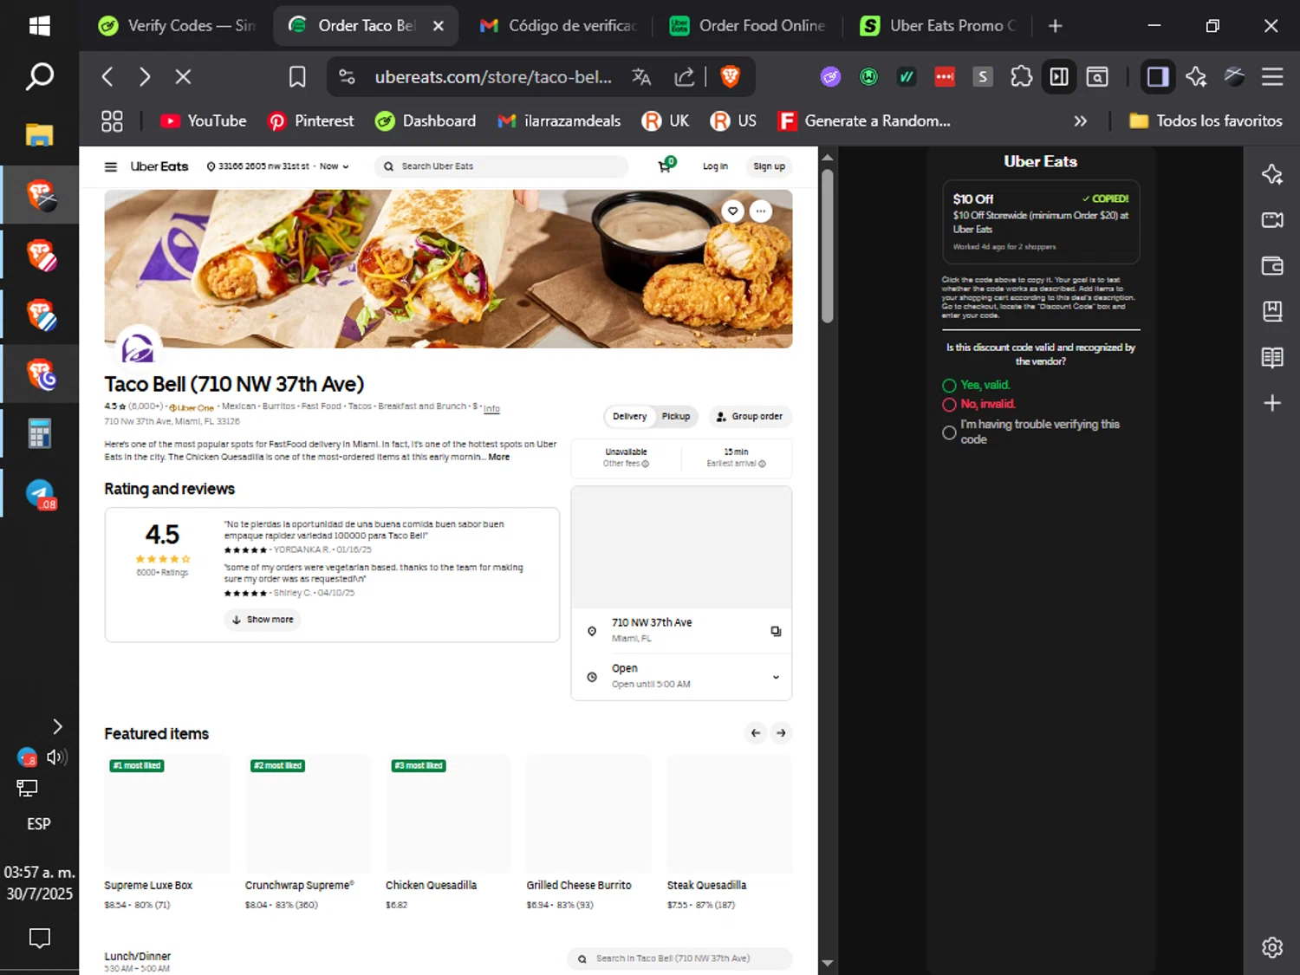Open the sidebar reading list book icon
The width and height of the screenshot is (1300, 975).
tap(1272, 357)
